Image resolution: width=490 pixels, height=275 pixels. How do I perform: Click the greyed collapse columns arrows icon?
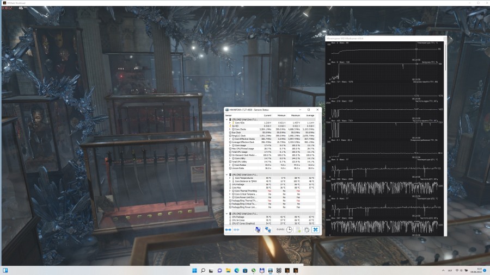[237, 230]
